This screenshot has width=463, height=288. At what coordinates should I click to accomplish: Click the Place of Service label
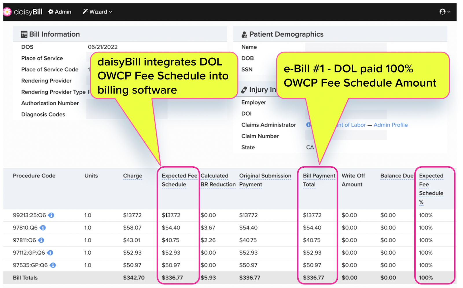(42, 58)
